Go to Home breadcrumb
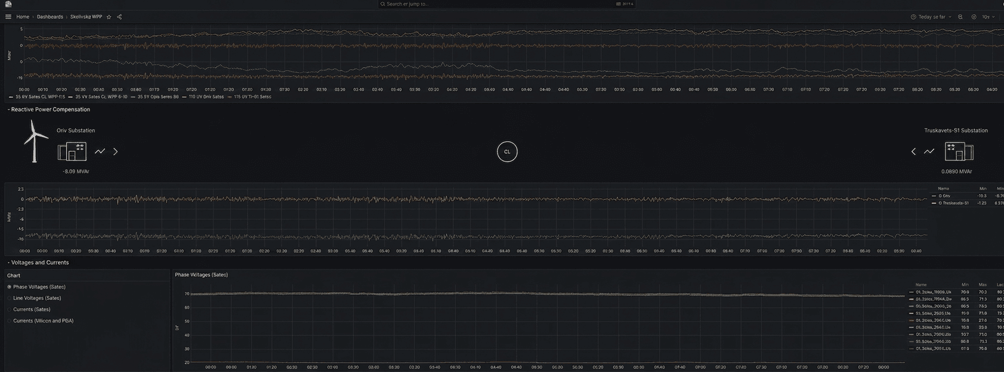This screenshot has width=1004, height=372. [x=23, y=17]
